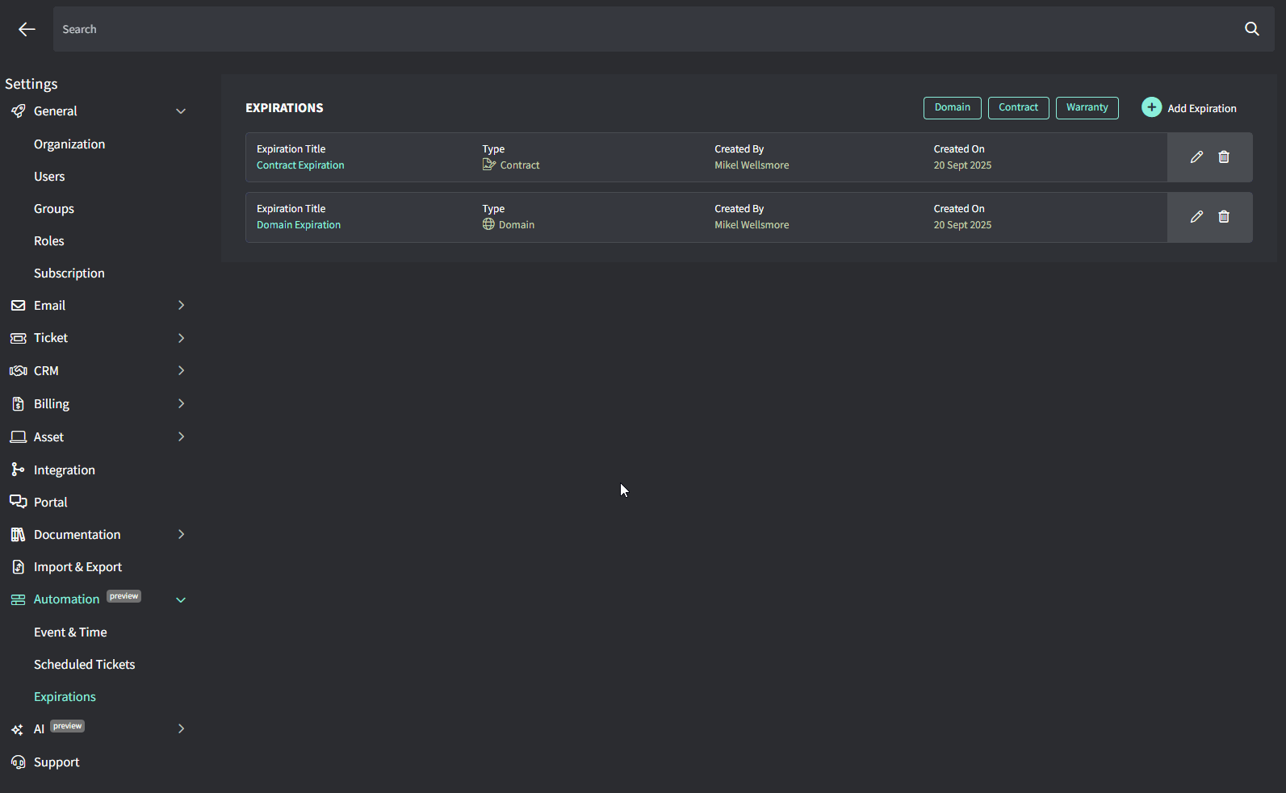Select Organization in the settings menu
The image size is (1286, 793).
click(69, 144)
